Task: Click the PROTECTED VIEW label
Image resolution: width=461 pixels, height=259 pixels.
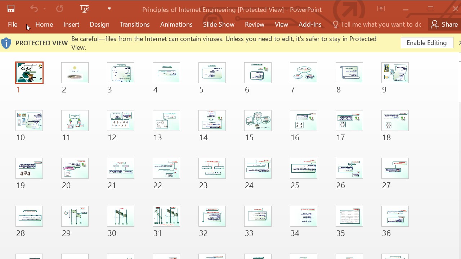Action: point(42,43)
